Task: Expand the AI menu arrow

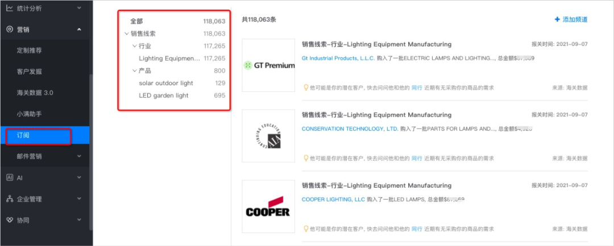Action: click(x=80, y=177)
